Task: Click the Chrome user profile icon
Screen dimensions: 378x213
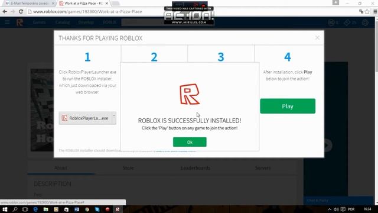Action: click(x=335, y=2)
